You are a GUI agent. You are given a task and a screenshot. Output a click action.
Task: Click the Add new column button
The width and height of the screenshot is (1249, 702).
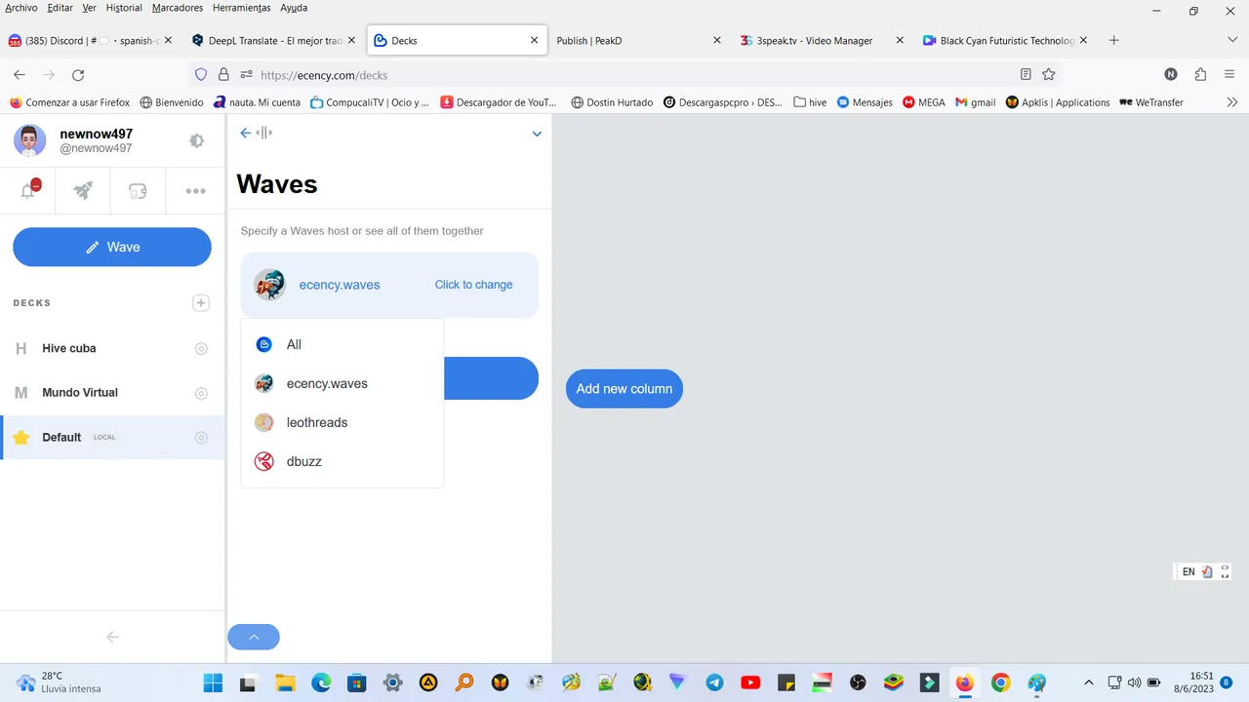tap(624, 388)
